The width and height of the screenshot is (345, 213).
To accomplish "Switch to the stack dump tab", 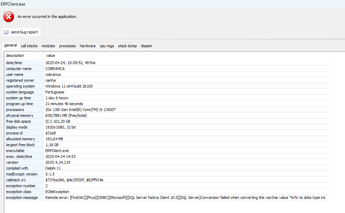I will 127,46.
